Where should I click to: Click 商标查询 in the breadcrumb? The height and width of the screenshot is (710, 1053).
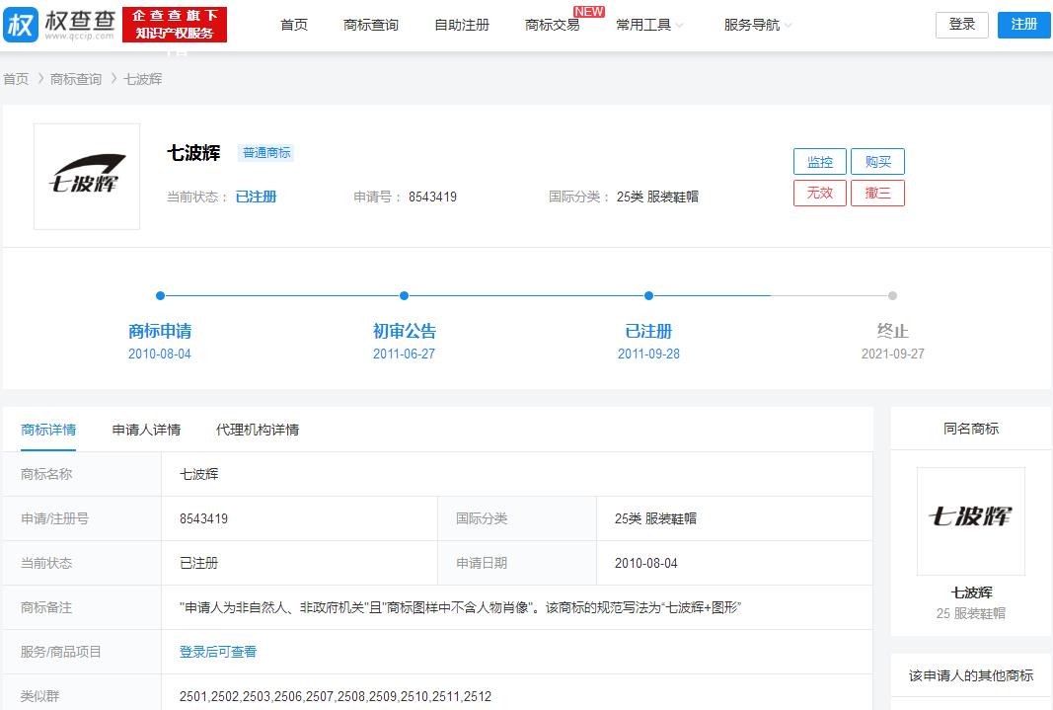[x=76, y=79]
